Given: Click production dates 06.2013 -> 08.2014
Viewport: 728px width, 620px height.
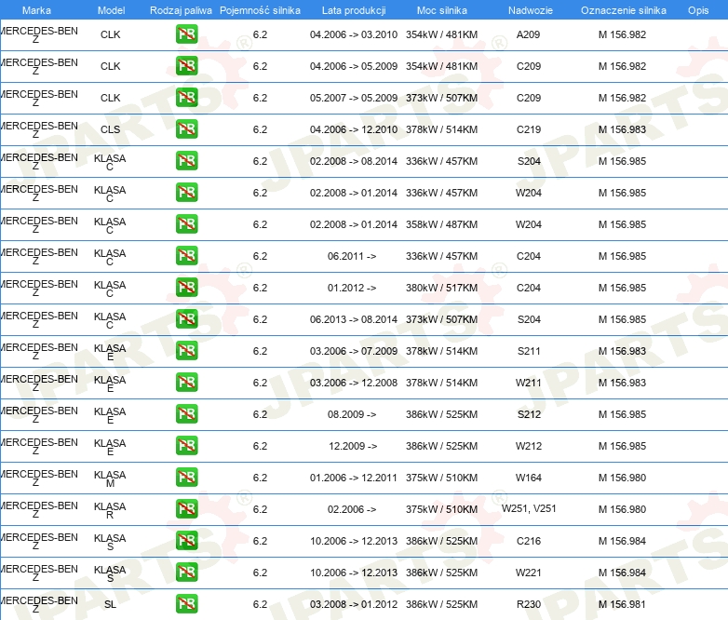Looking at the screenshot, I should 354,319.
